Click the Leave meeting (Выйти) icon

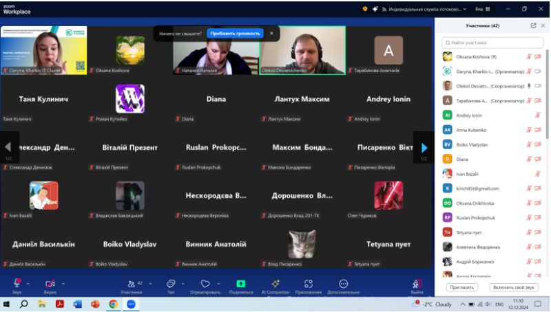[x=417, y=285]
